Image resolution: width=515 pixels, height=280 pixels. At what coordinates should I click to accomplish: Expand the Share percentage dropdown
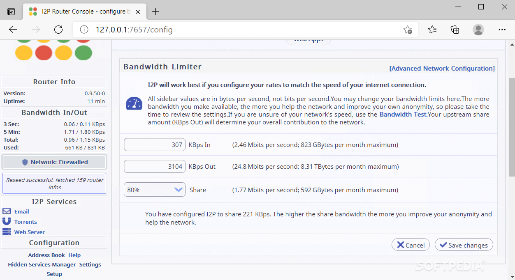pos(155,190)
